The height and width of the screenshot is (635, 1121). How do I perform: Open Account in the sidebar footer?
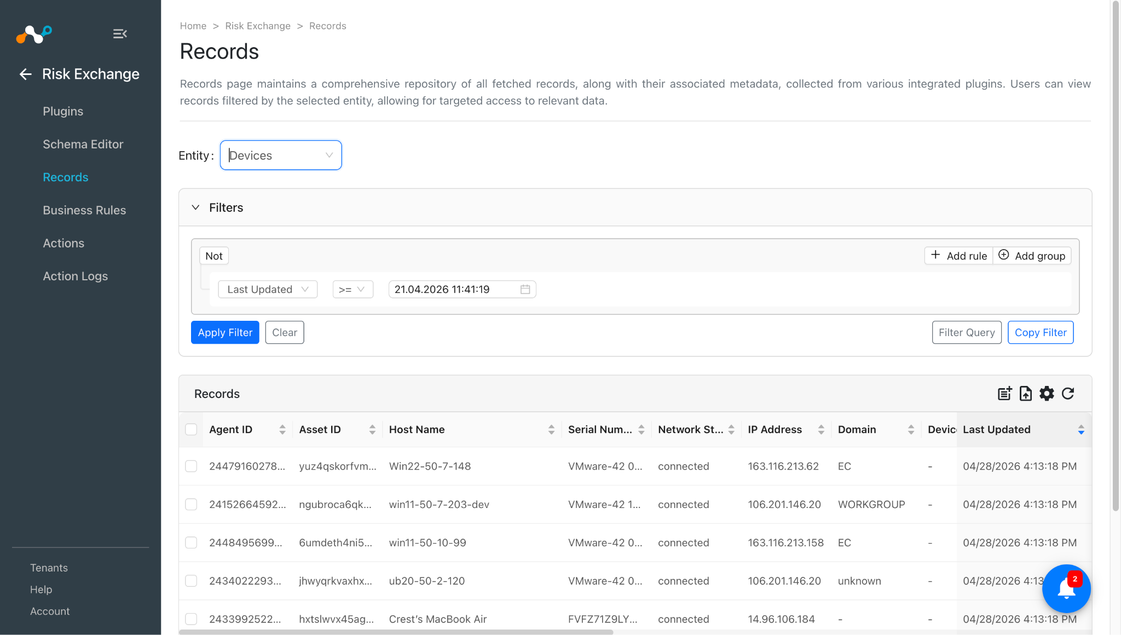click(50, 611)
